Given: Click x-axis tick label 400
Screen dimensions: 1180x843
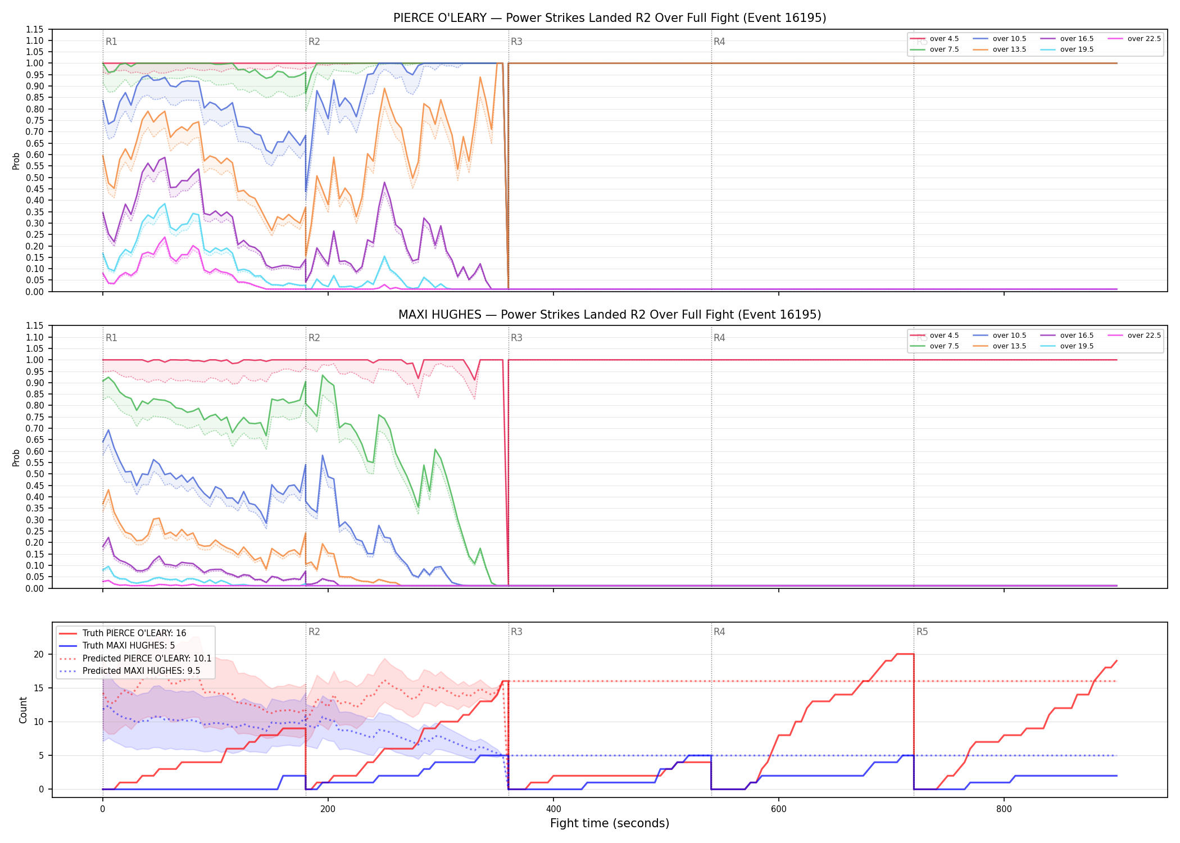Looking at the screenshot, I should point(553,809).
